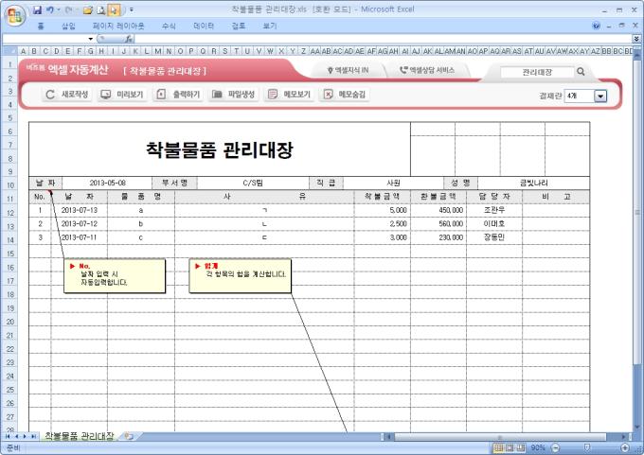Open the Customize Quick Access Toolbar arrow
Image resolution: width=644 pixels, height=455 pixels.
[131, 9]
